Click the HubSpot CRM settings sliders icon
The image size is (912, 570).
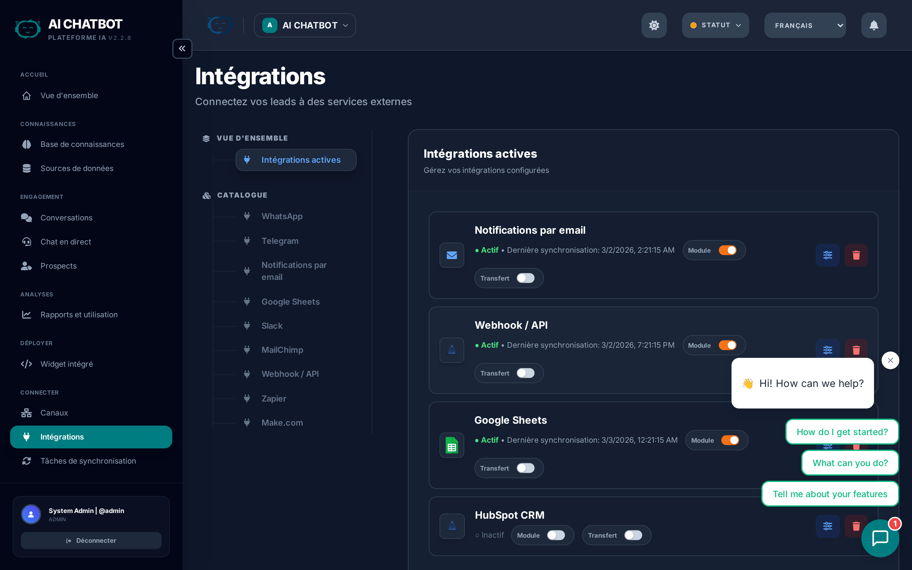click(x=827, y=526)
